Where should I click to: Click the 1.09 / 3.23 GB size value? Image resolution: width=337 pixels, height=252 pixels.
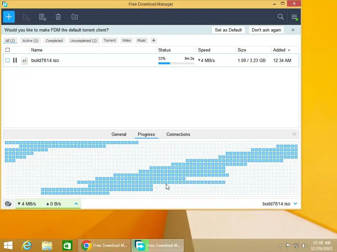251,60
